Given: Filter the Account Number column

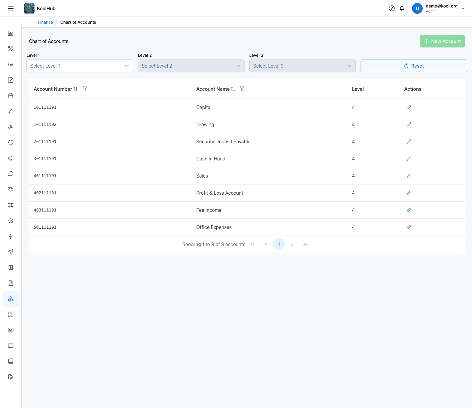Looking at the screenshot, I should coord(85,89).
